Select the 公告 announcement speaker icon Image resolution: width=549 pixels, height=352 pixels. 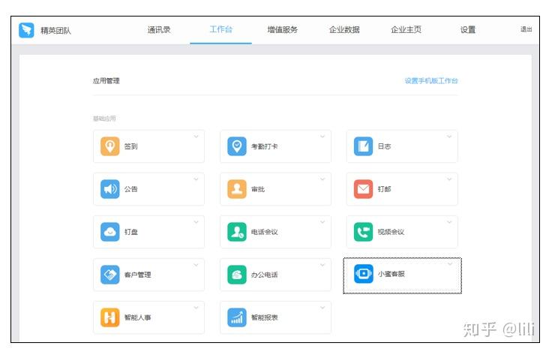coord(110,189)
